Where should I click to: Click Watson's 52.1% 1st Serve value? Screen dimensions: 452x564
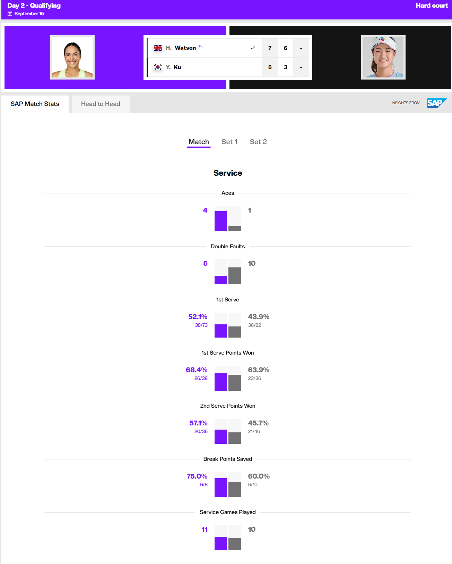(x=198, y=317)
